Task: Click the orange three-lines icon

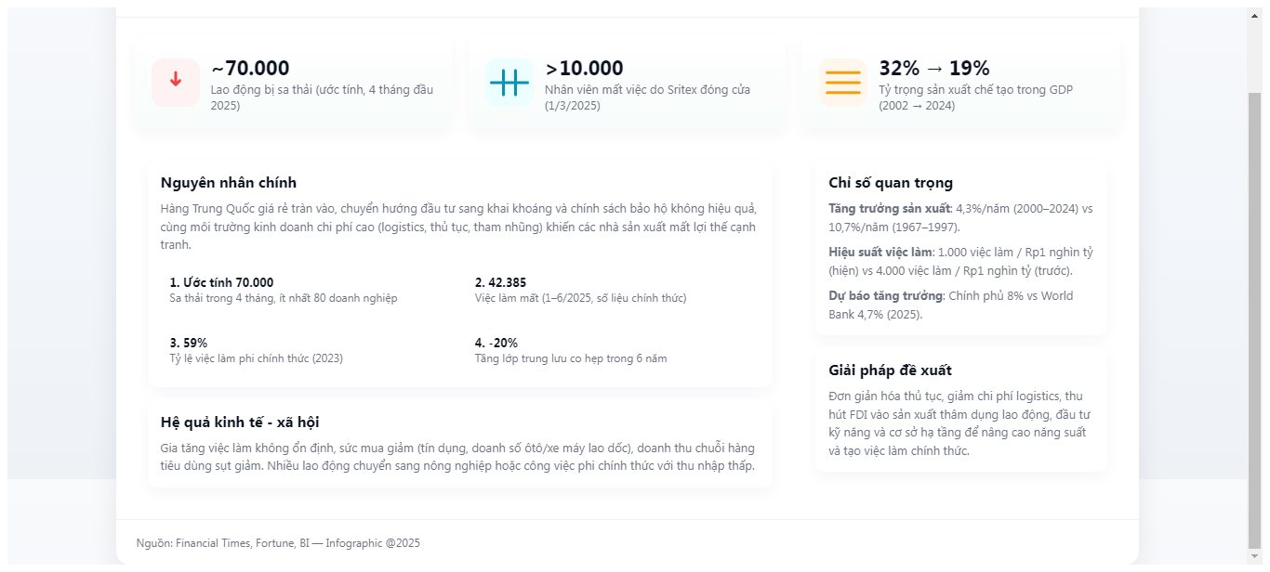Action: 842,82
